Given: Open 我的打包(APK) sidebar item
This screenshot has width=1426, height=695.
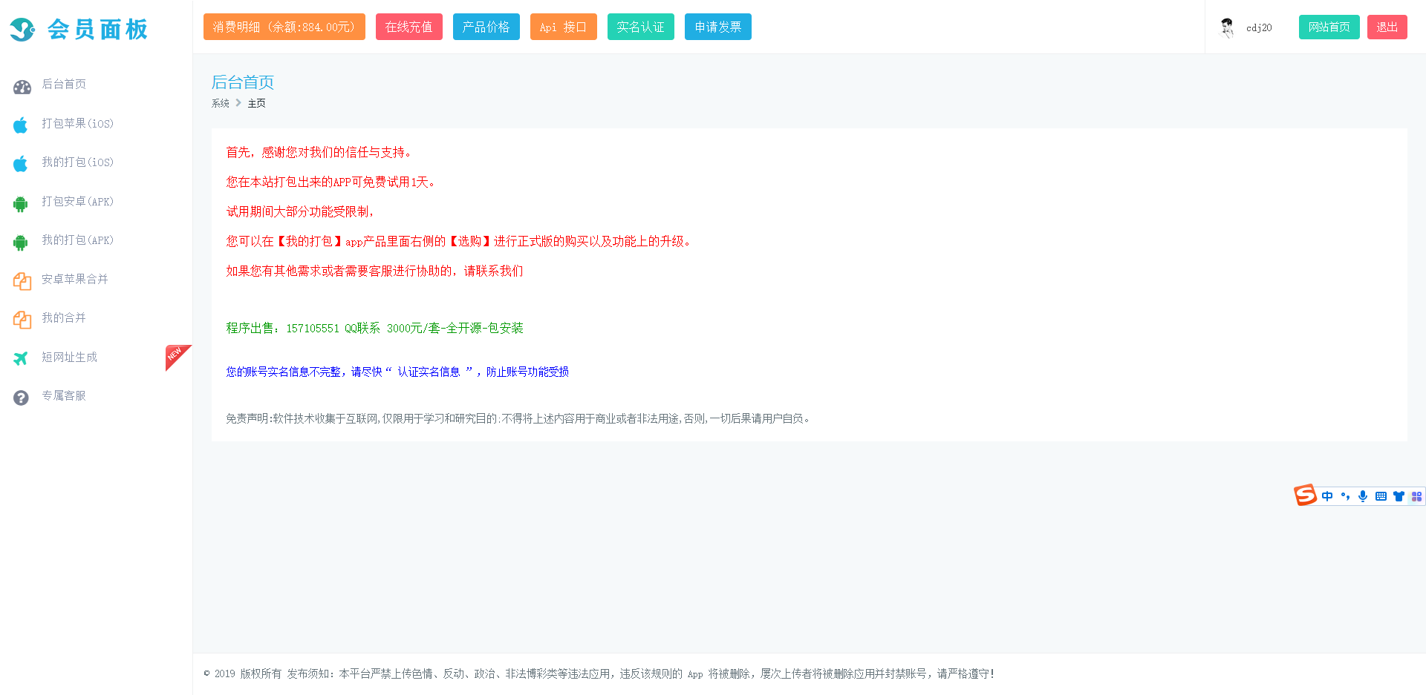Looking at the screenshot, I should pyautogui.click(x=77, y=240).
